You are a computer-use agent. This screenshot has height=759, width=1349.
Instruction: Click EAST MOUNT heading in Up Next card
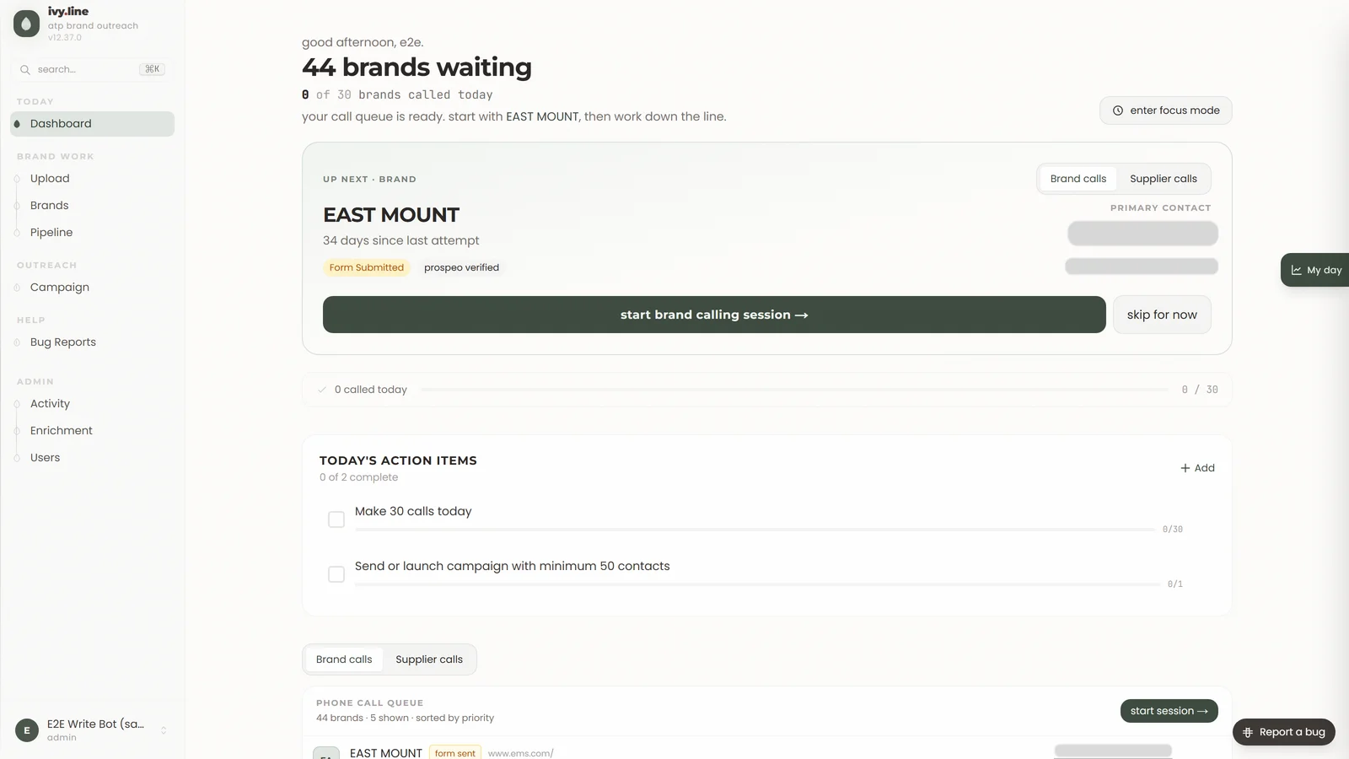391,215
